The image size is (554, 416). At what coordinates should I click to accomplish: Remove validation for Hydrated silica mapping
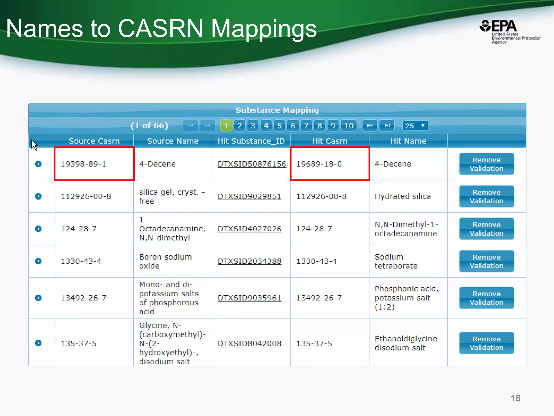click(x=486, y=196)
